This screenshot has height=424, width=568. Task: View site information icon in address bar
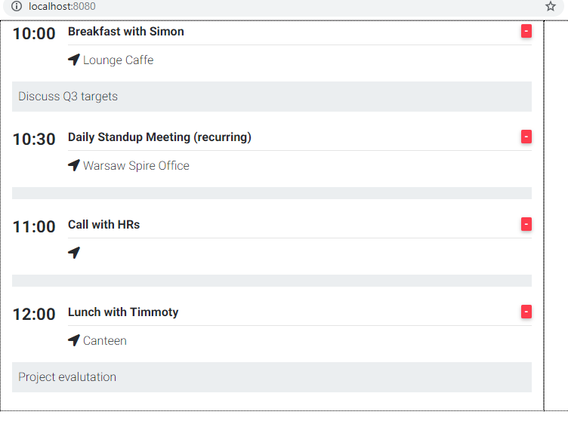(17, 6)
